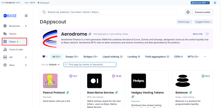Click Base Name Service green verified badge

click(x=116, y=93)
